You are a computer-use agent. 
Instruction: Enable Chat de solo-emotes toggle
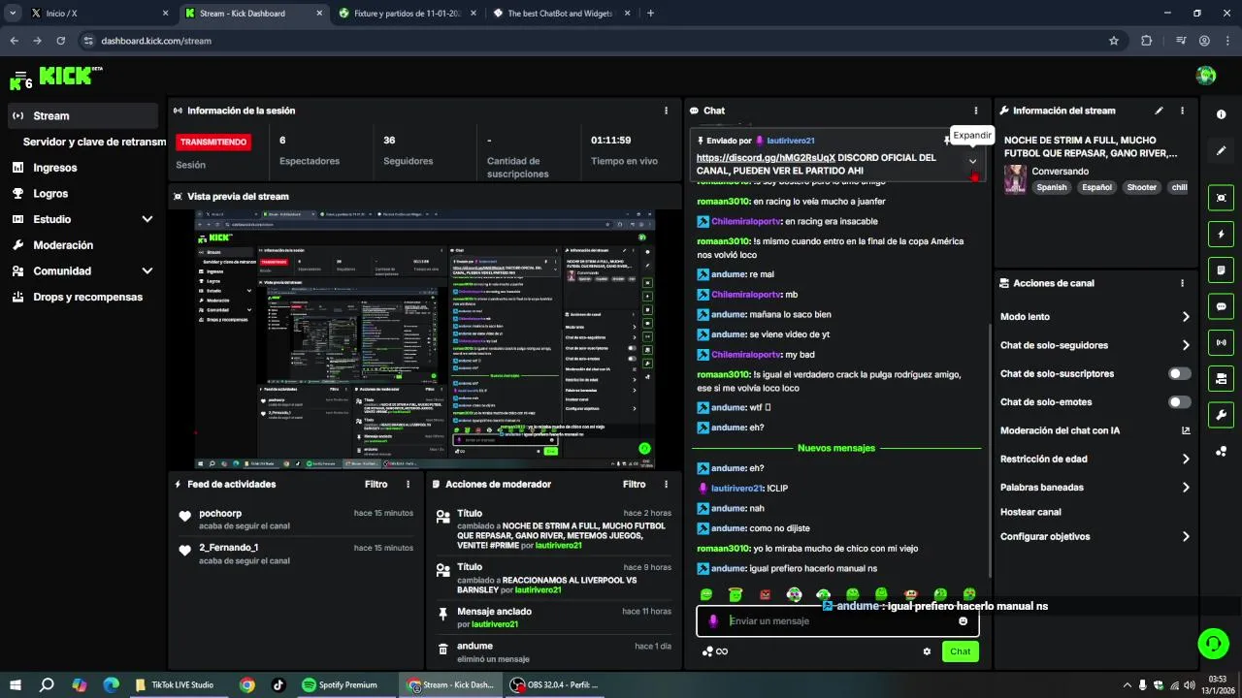tap(1179, 402)
